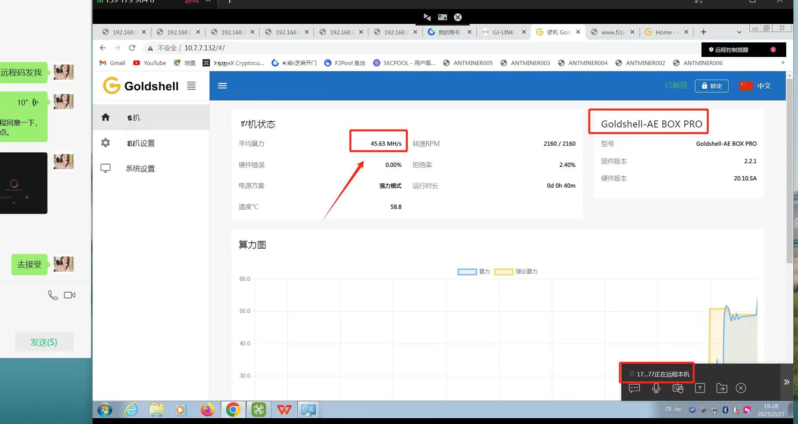Select 系统设置 sidebar menu item
Viewport: 798px width, 424px height.
pos(151,168)
